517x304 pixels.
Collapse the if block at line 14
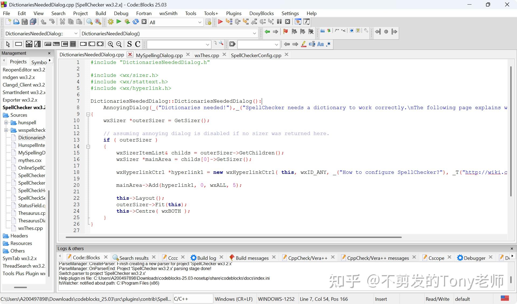[x=88, y=147]
